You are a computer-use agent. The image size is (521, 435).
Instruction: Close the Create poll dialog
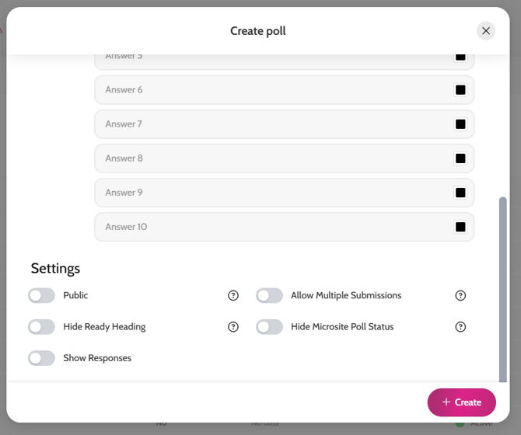coord(486,31)
